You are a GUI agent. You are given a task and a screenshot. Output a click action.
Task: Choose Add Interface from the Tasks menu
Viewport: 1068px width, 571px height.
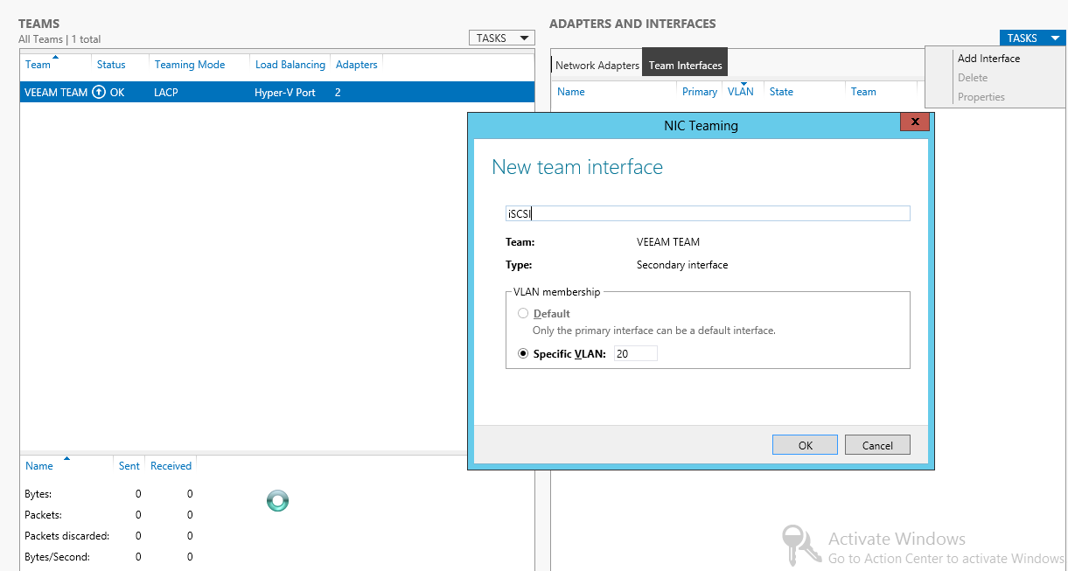pyautogui.click(x=988, y=59)
